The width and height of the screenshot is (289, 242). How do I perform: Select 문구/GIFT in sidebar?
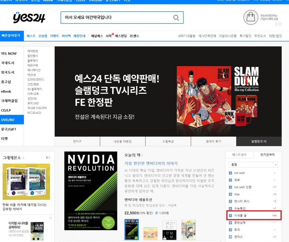click(8, 129)
